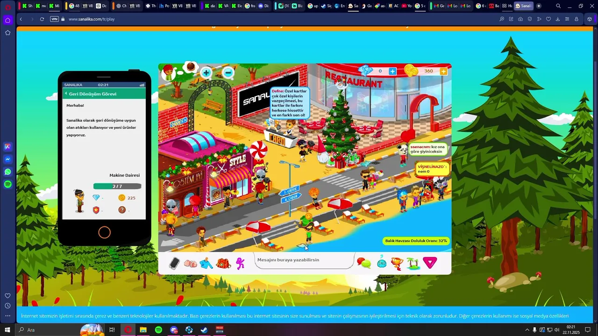The image size is (598, 336).
Task: Click the brown cookie thought bubble
Action: tap(190, 67)
